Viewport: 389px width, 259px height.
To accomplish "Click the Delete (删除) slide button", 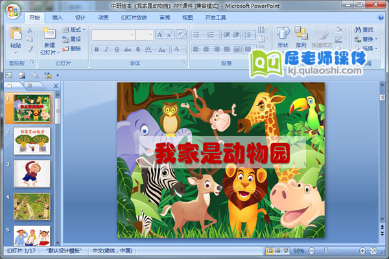I will 72,49.
